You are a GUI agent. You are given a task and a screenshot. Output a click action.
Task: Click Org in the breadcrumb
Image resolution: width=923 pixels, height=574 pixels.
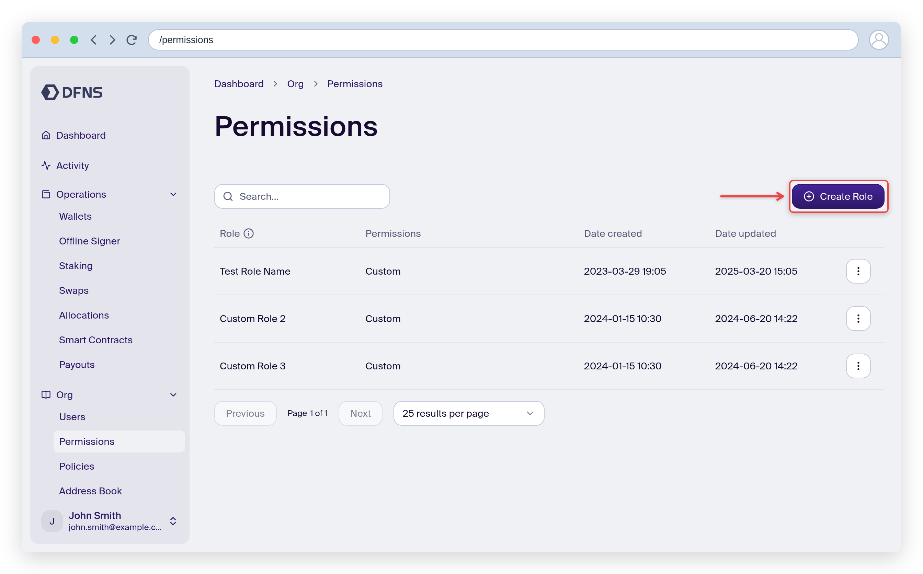click(295, 84)
